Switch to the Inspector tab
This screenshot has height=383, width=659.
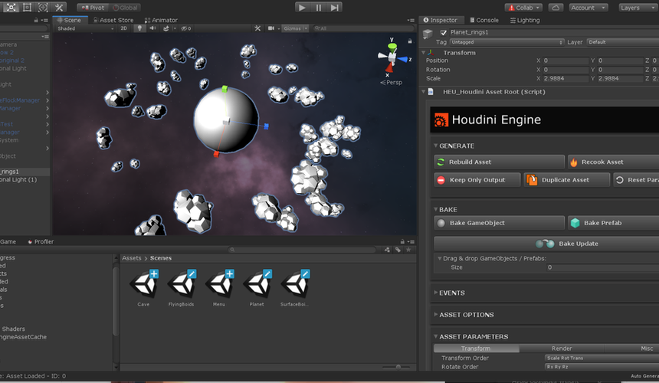pyautogui.click(x=441, y=20)
